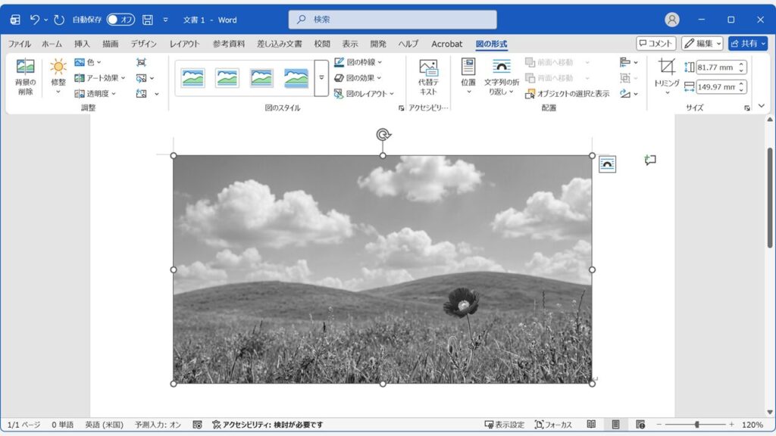This screenshot has height=436, width=776.
Task: Click the 位置 (Position) icon
Action: pos(467,76)
